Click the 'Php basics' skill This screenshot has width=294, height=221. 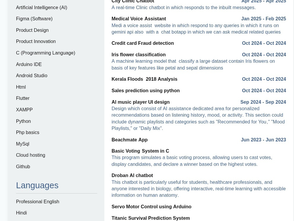tap(28, 133)
